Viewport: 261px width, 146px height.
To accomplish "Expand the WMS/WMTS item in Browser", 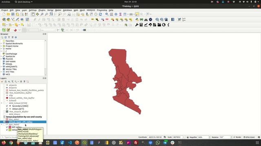I will coord(1,67).
